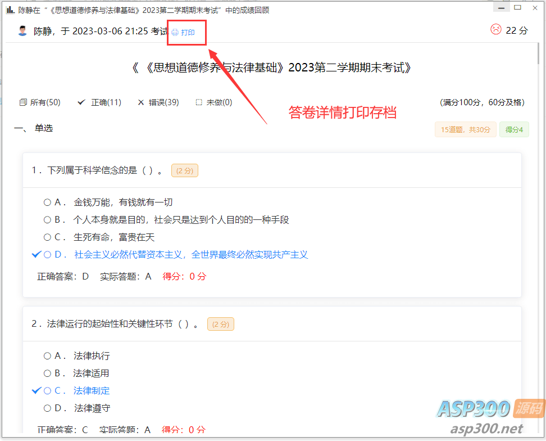Select option C 生死有命，富贵在天

(47, 237)
